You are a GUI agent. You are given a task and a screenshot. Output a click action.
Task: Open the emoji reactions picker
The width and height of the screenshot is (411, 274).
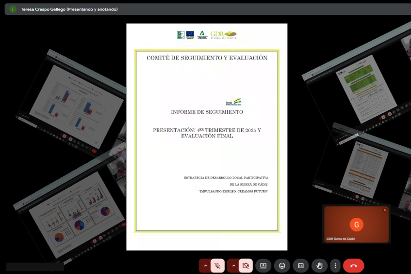[281, 265]
